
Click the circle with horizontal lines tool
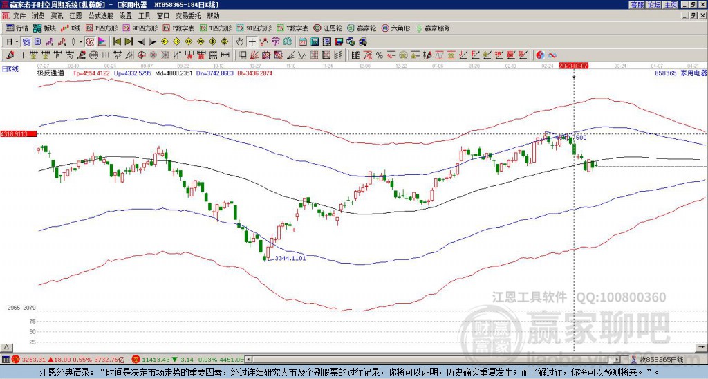coord(93,55)
